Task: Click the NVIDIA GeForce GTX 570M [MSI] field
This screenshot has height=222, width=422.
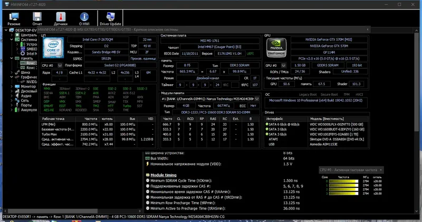Action: (x=329, y=39)
